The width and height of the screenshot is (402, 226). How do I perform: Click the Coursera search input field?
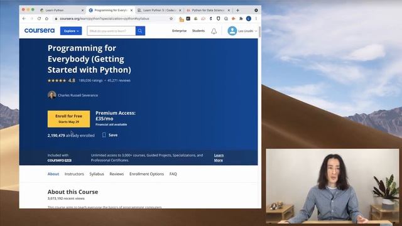pyautogui.click(x=111, y=31)
